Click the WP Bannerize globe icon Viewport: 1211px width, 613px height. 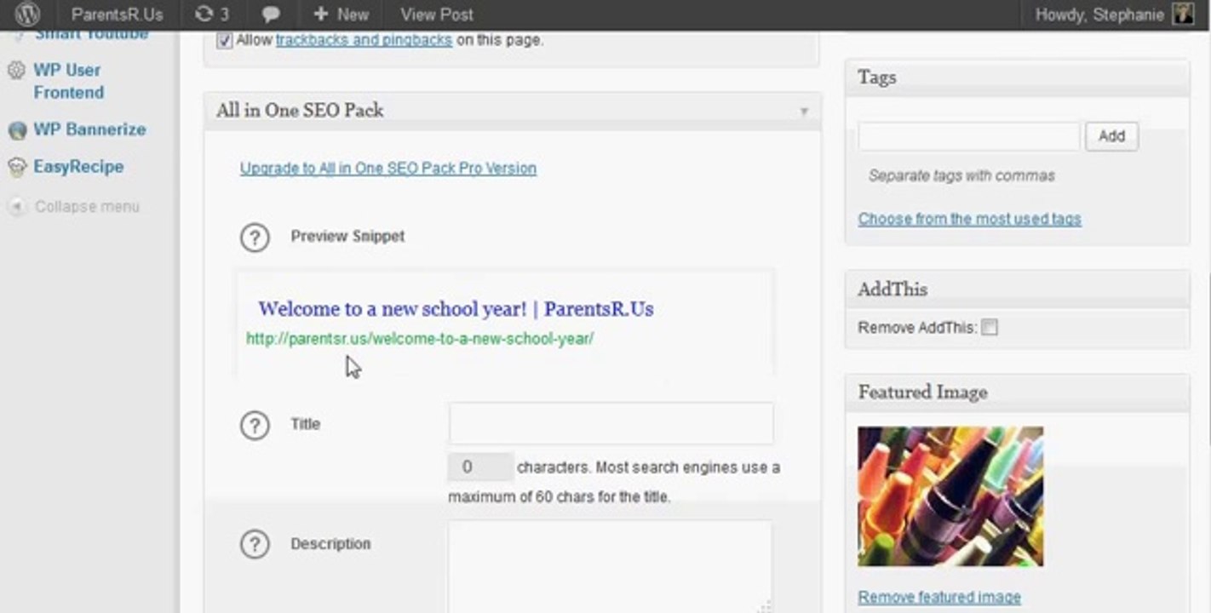[x=17, y=130]
